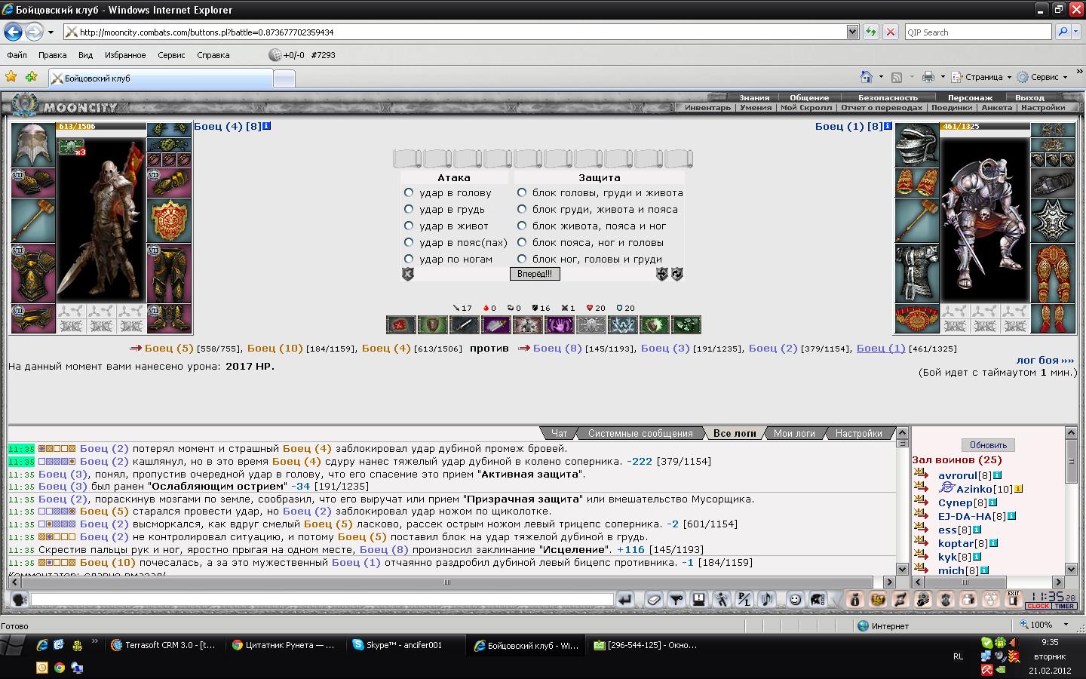The image size is (1086, 679).
Task: Select attack option удар в живот
Action: [409, 226]
